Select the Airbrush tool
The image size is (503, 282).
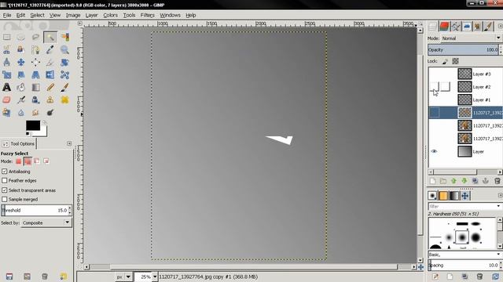[21, 100]
